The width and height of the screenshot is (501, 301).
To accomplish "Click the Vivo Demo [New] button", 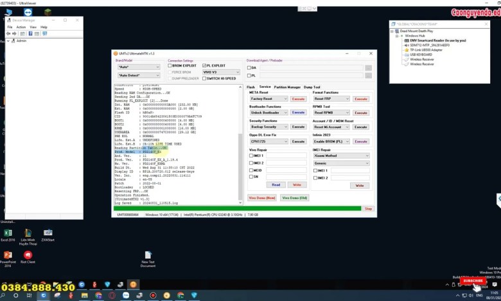I will pos(261,198).
